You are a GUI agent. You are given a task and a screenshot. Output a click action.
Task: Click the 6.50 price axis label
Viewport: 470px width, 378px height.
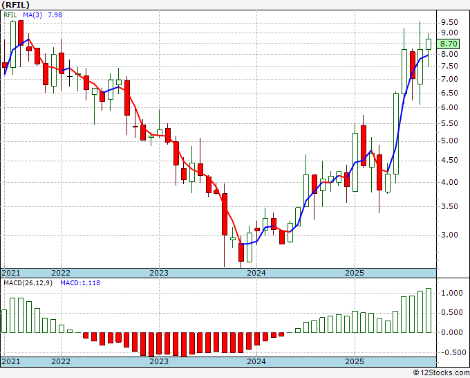click(x=449, y=93)
